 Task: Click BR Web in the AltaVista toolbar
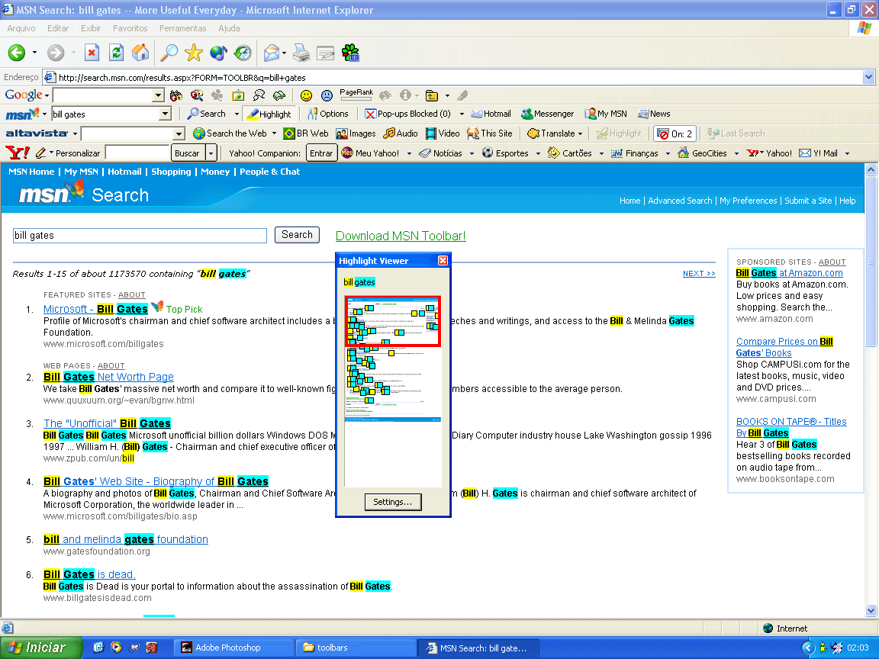coord(306,133)
